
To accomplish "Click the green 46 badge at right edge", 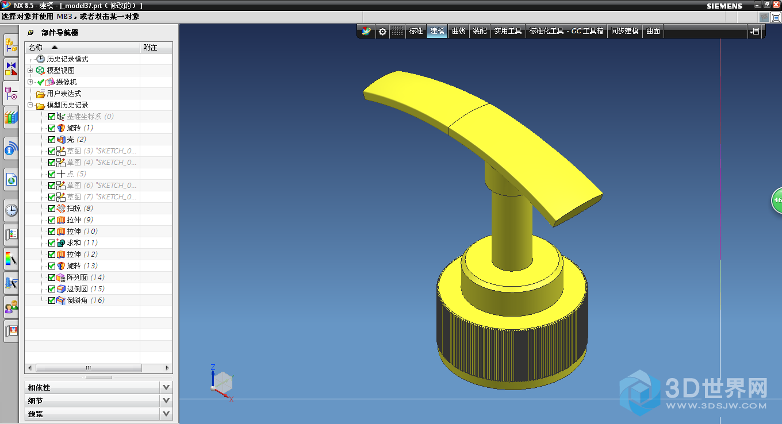I will point(777,200).
